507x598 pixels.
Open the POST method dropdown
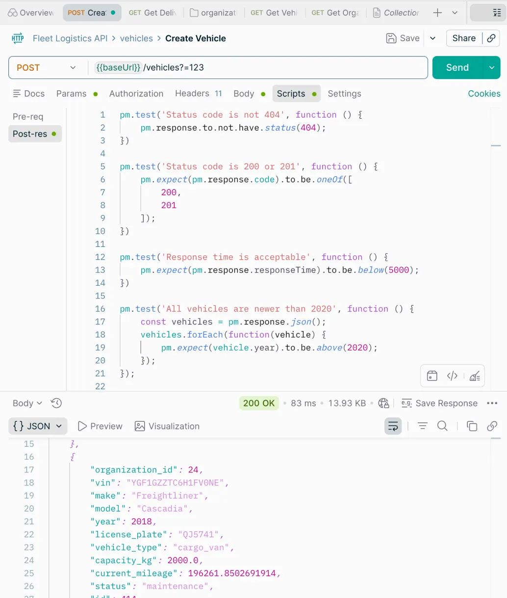[47, 68]
